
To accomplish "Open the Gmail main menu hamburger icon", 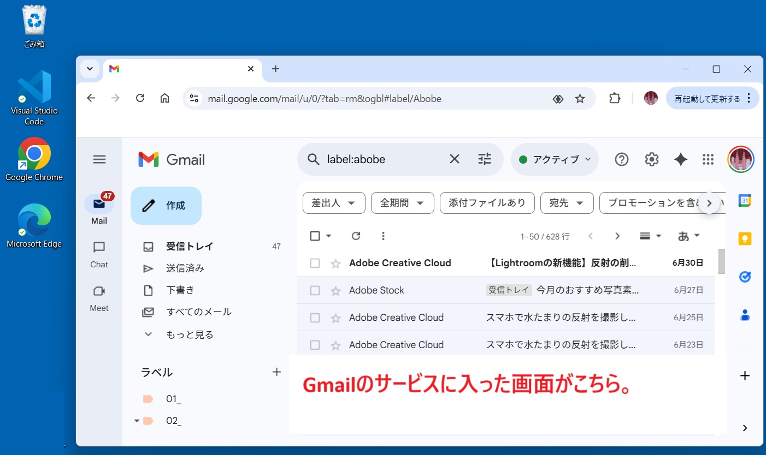I will click(99, 159).
